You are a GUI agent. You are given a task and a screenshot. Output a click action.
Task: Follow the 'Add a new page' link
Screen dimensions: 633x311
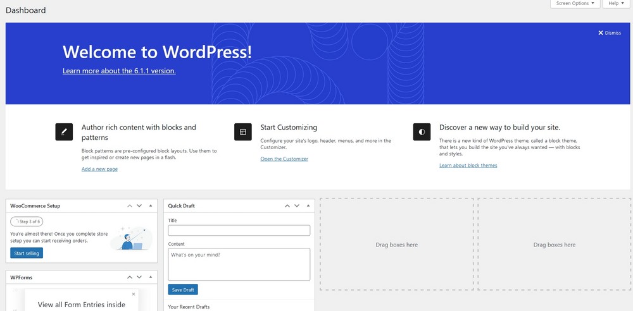(x=100, y=169)
